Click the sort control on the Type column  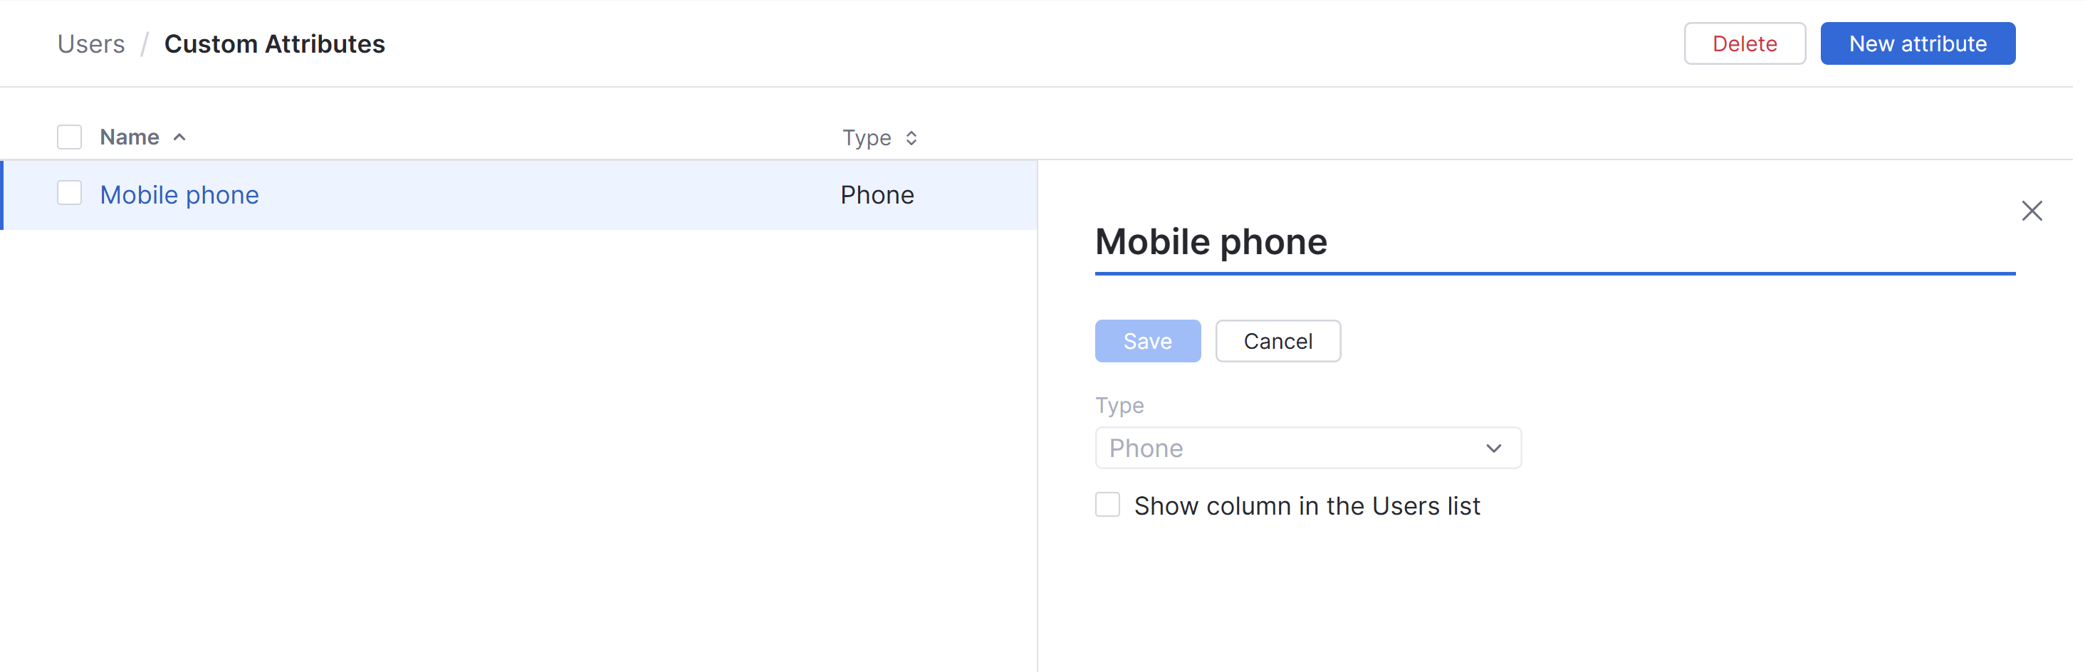[x=911, y=137]
